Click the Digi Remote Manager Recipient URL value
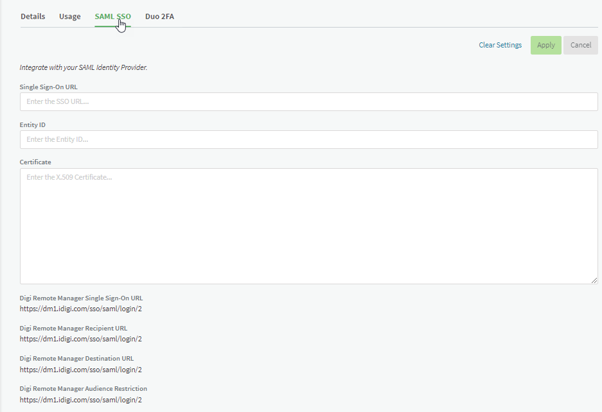This screenshot has width=602, height=412. coord(80,339)
